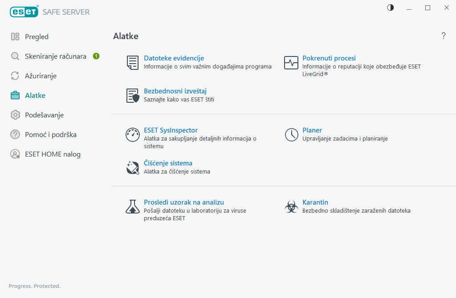The image size is (456, 298).
Task: Open Skeniranje računara section
Action: pyautogui.click(x=55, y=56)
